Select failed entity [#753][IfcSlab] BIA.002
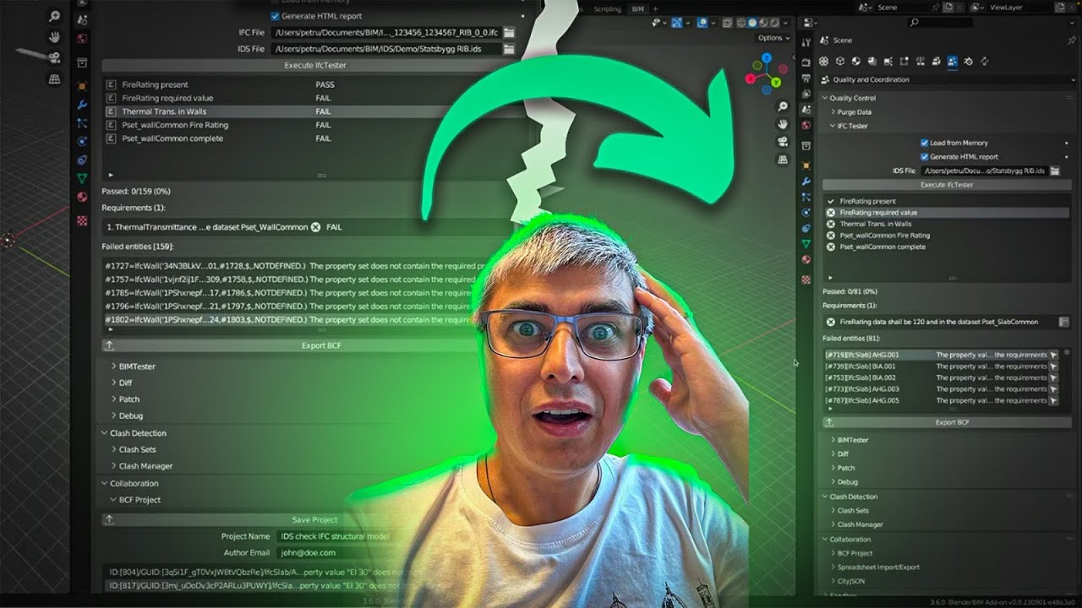 937,378
